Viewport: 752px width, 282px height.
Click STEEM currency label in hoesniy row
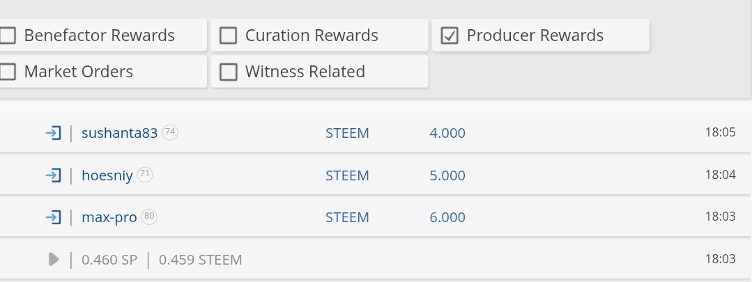pos(347,175)
